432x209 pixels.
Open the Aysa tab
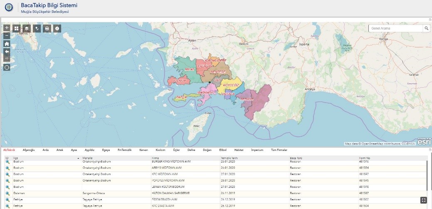(x=74, y=150)
